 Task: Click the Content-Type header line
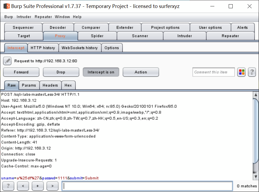[x=48, y=136]
